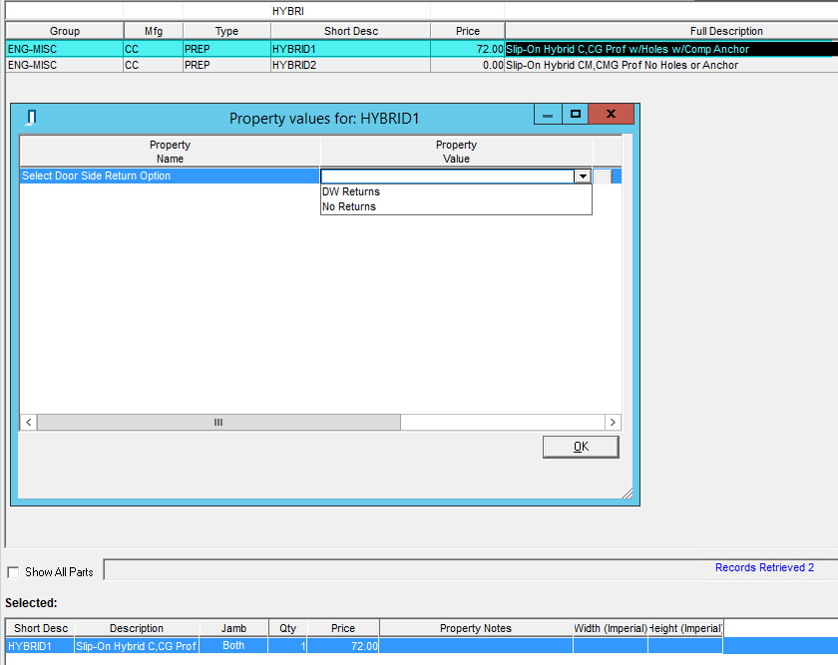The height and width of the screenshot is (665, 838).
Task: Click the Both Jamb cell in selected row
Action: (x=233, y=646)
